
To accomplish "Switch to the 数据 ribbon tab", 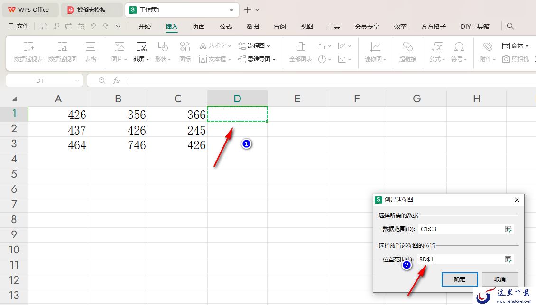I will tap(253, 27).
